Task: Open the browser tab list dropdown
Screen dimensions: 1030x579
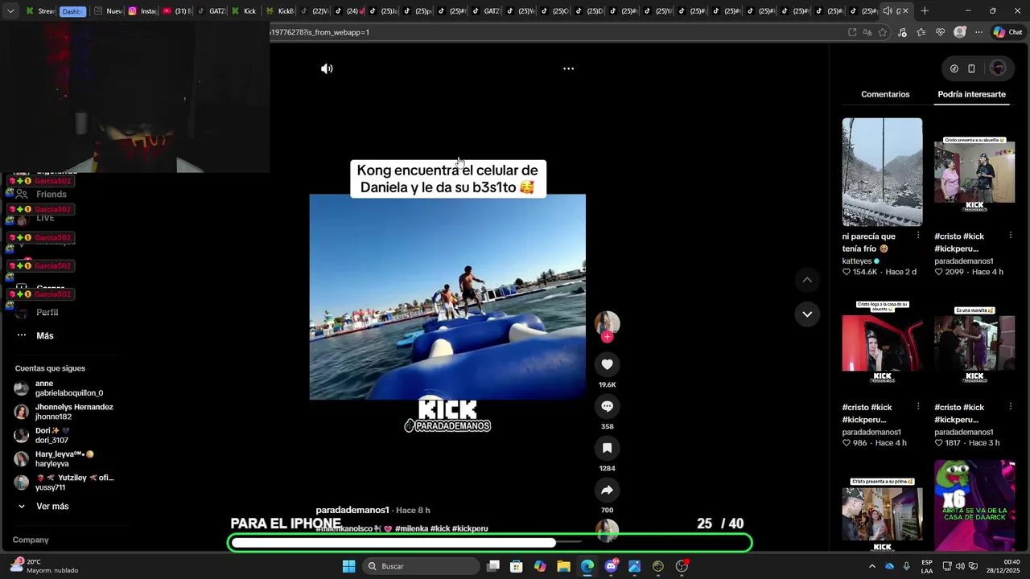Action: [x=10, y=11]
